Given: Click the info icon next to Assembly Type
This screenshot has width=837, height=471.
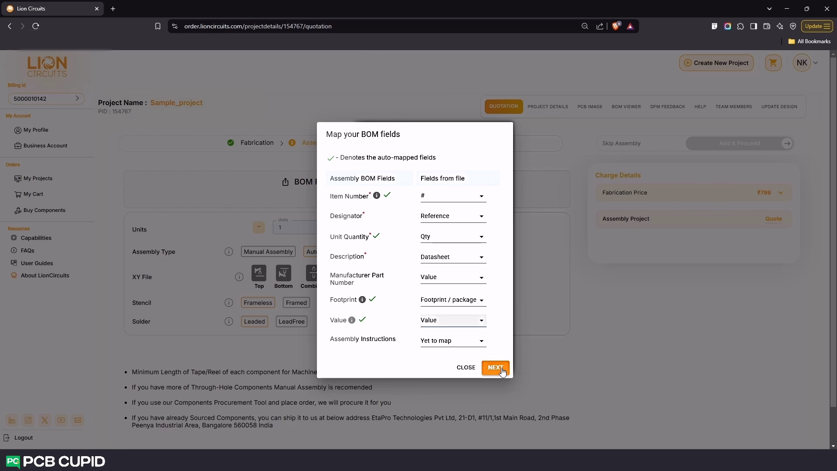Looking at the screenshot, I should point(228,252).
